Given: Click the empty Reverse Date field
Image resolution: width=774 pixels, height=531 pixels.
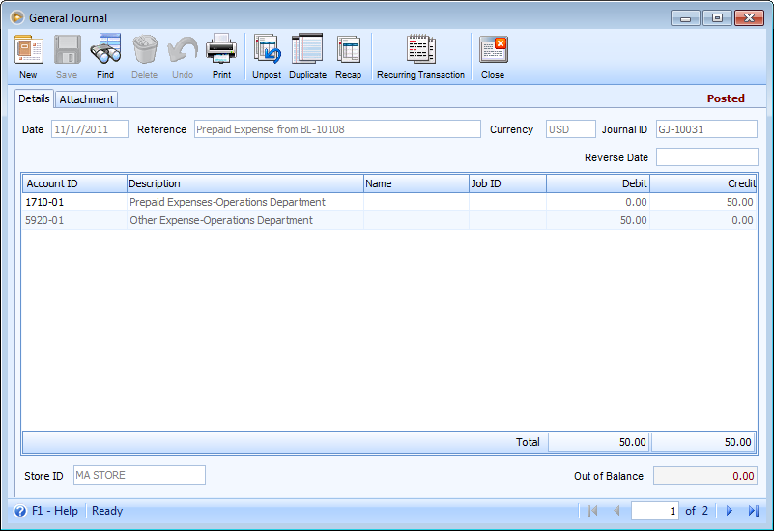Looking at the screenshot, I should (706, 157).
